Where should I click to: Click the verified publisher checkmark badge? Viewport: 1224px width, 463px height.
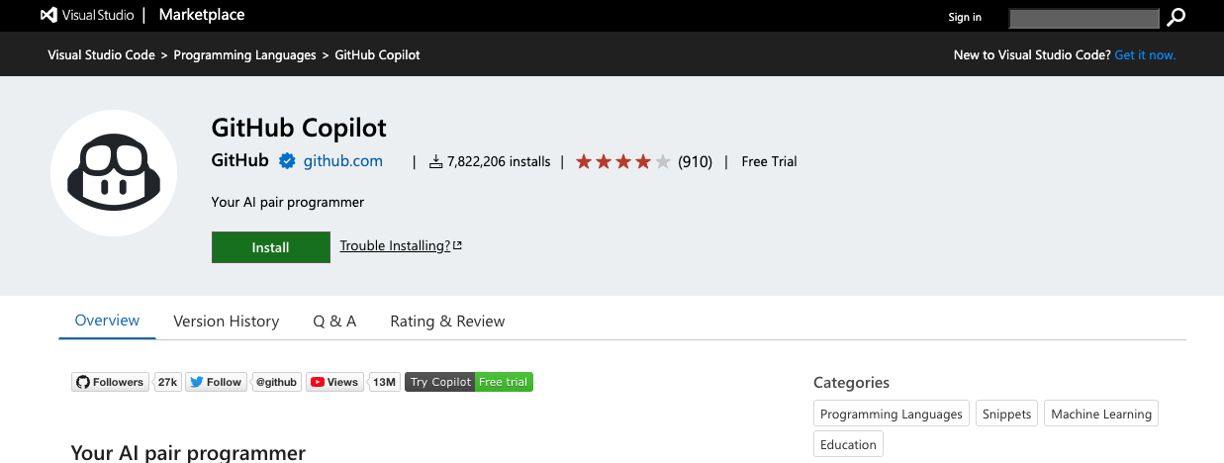pos(287,161)
